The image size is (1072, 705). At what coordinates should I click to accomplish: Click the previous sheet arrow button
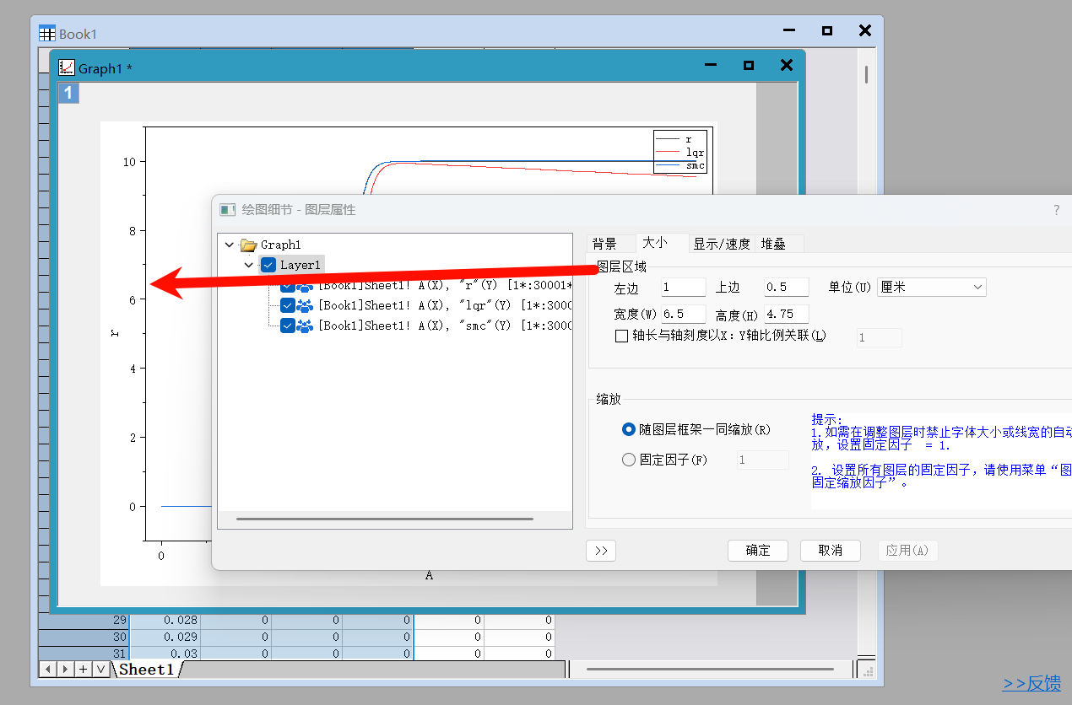pyautogui.click(x=48, y=669)
